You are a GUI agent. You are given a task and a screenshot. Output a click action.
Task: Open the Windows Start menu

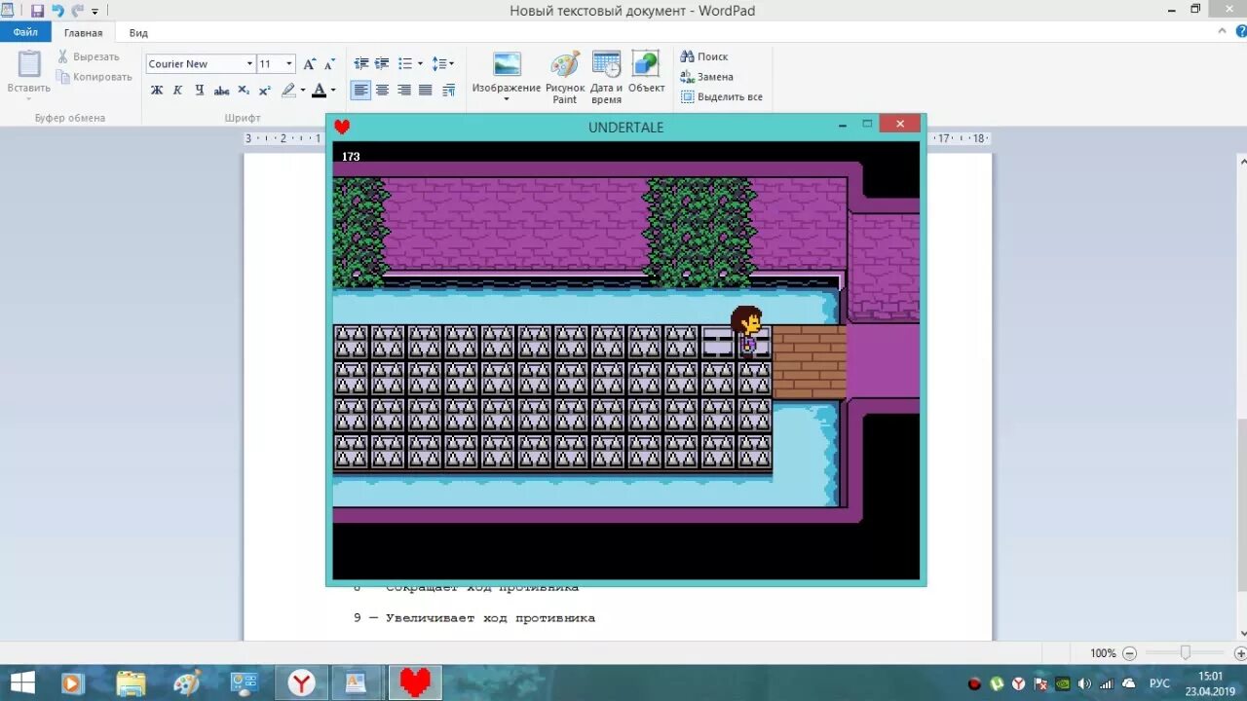click(x=23, y=683)
